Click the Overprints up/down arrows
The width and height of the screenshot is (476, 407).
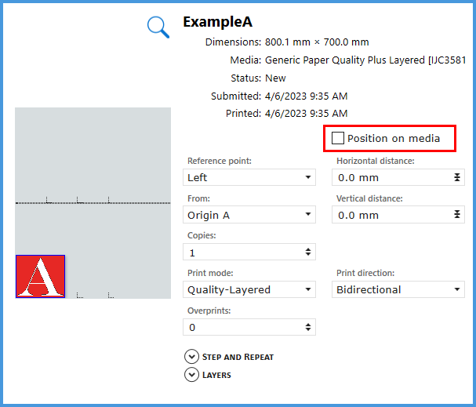[308, 327]
